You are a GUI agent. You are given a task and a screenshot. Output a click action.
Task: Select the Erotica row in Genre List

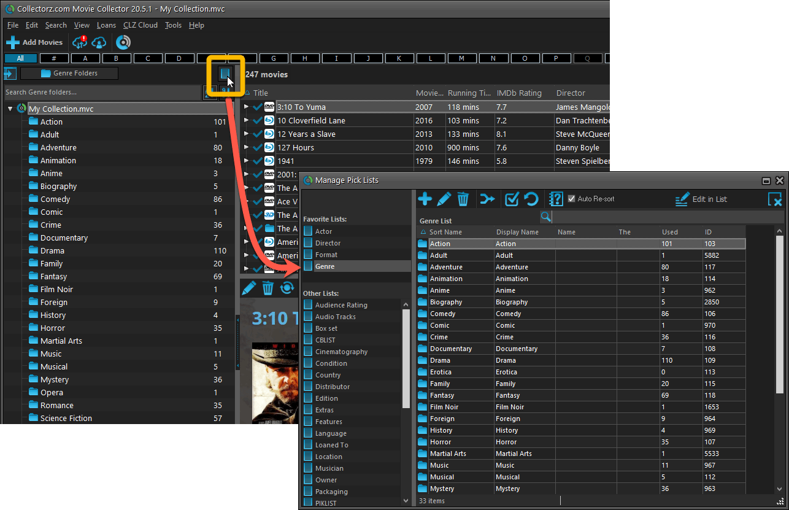pyautogui.click(x=581, y=372)
